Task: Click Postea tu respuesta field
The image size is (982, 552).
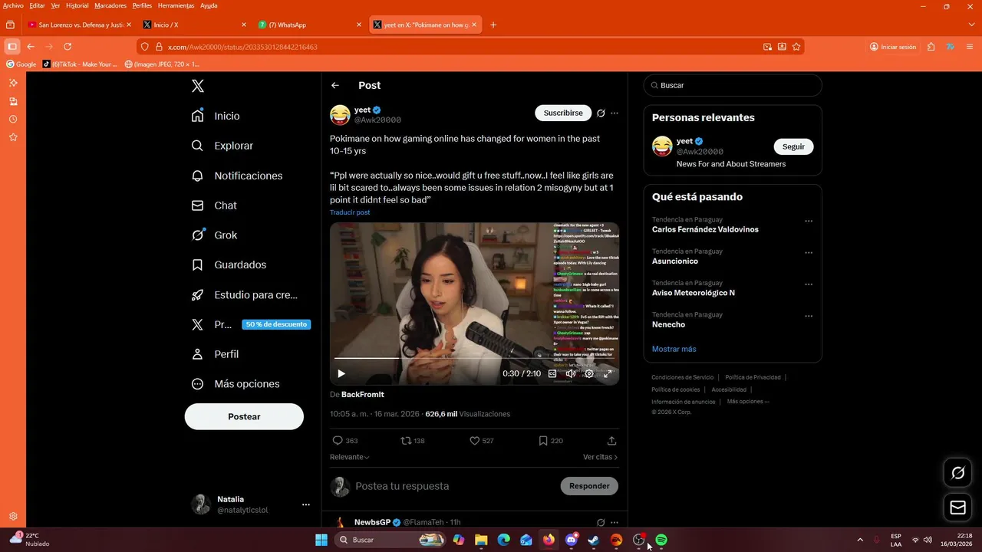Action: coord(453,486)
